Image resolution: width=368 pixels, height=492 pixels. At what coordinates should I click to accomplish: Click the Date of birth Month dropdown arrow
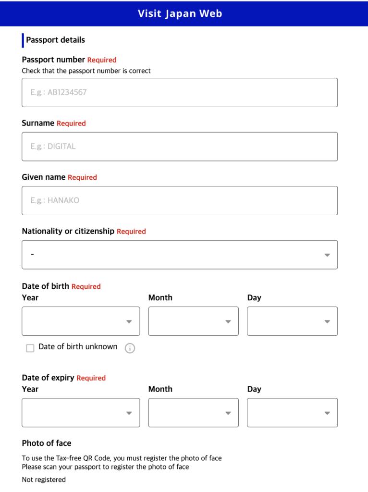coord(228,321)
